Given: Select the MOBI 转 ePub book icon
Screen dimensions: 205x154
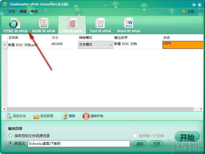Looking at the screenshot, I should 44,23.
